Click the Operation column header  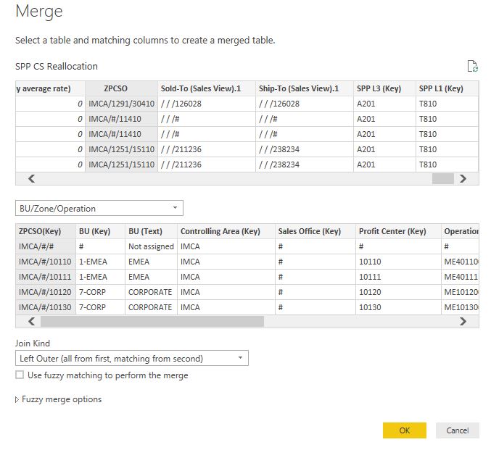click(x=460, y=231)
